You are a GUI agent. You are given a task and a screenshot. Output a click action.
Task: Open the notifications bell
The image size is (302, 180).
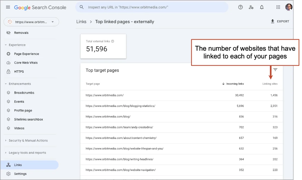(x=262, y=7)
